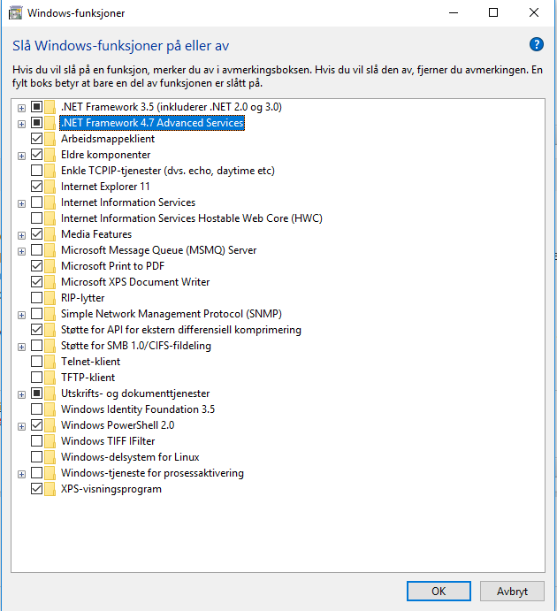The image size is (557, 611).
Task: Click folder icon beside Windows-delsystem for Linux
Action: pos(50,457)
